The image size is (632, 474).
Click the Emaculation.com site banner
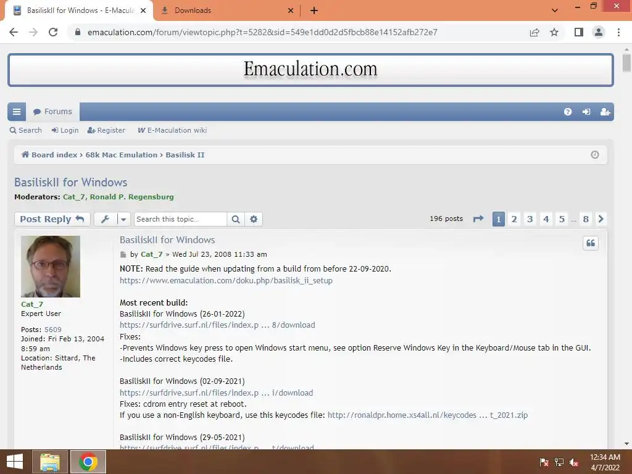[x=310, y=69]
